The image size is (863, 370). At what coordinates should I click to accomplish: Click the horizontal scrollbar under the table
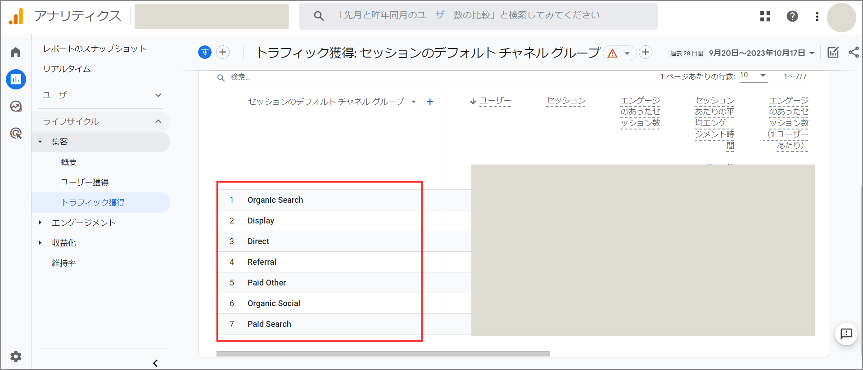tap(383, 354)
